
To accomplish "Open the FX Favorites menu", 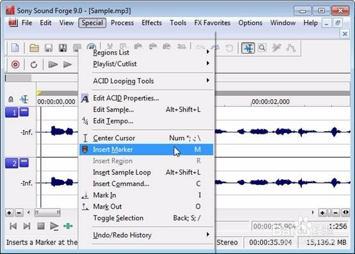I will (x=212, y=23).
